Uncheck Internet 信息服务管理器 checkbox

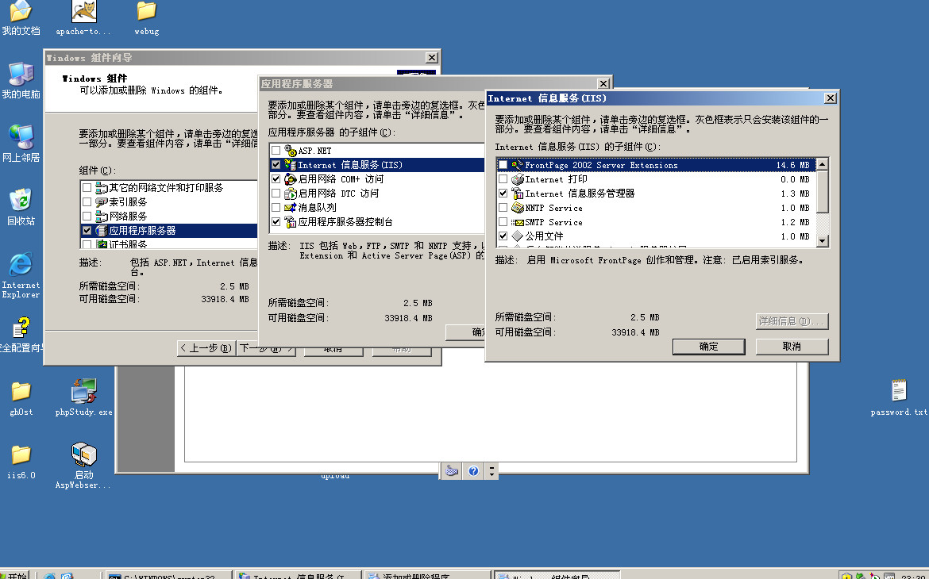[503, 194]
